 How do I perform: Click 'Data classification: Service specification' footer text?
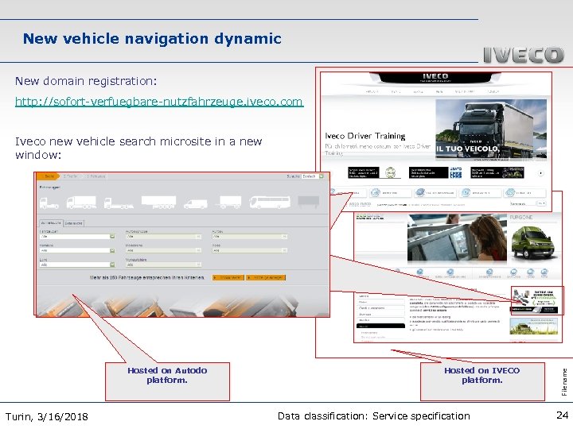[x=374, y=416]
